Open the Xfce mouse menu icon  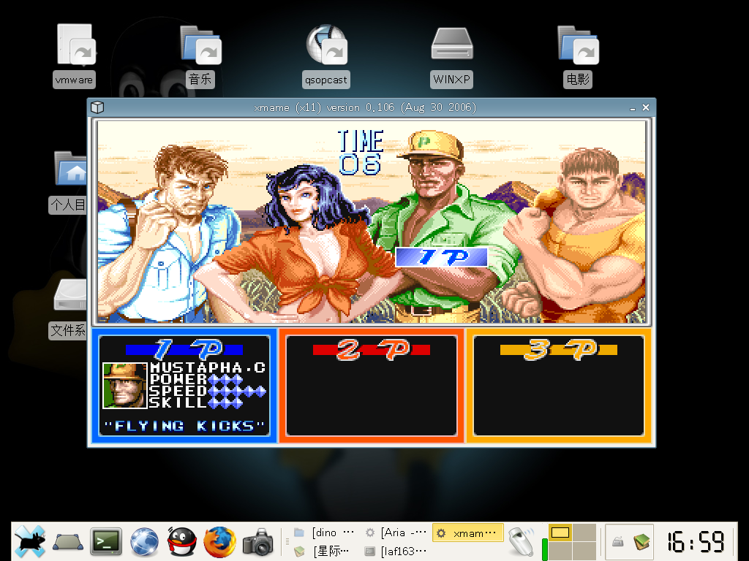pyautogui.click(x=30, y=541)
